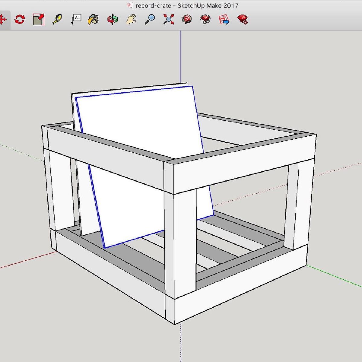Click Send to LayOut icon
Screen dimensions: 362x362
coord(224,20)
